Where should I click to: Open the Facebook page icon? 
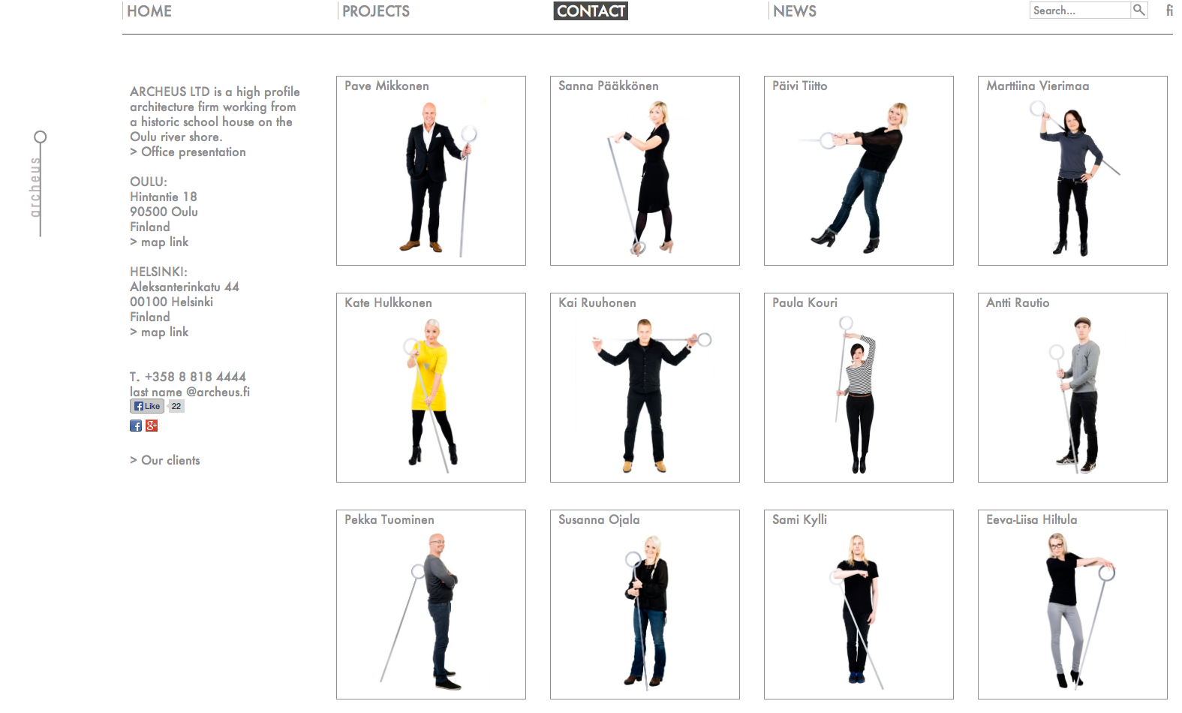[x=136, y=426]
